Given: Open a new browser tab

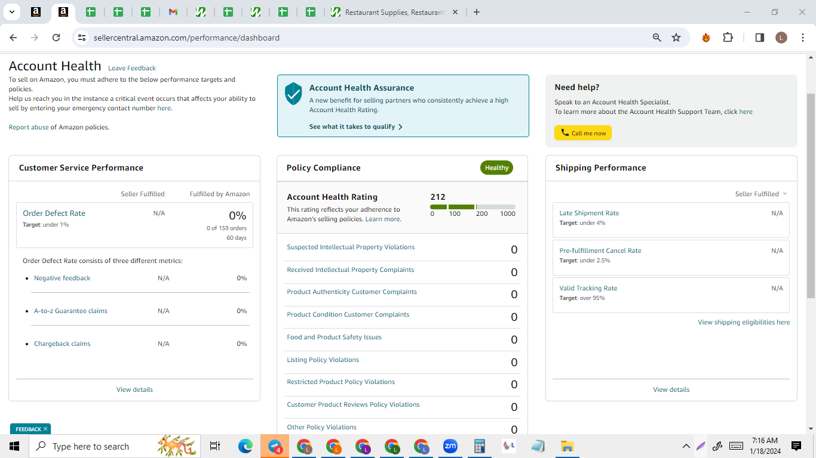Looking at the screenshot, I should [476, 12].
